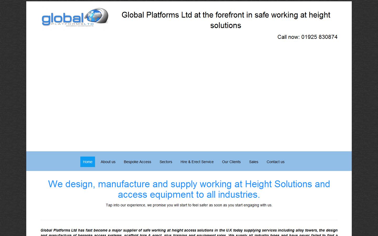Viewport: 378px width, 236px height.
Task: Click the horizontal divider above the paragraph
Action: (189, 220)
